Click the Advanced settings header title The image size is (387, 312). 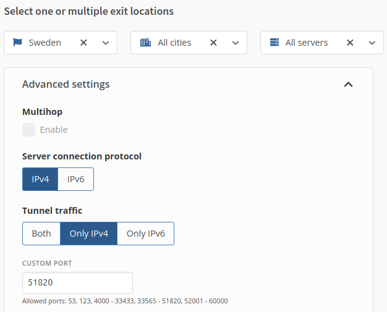tap(66, 85)
